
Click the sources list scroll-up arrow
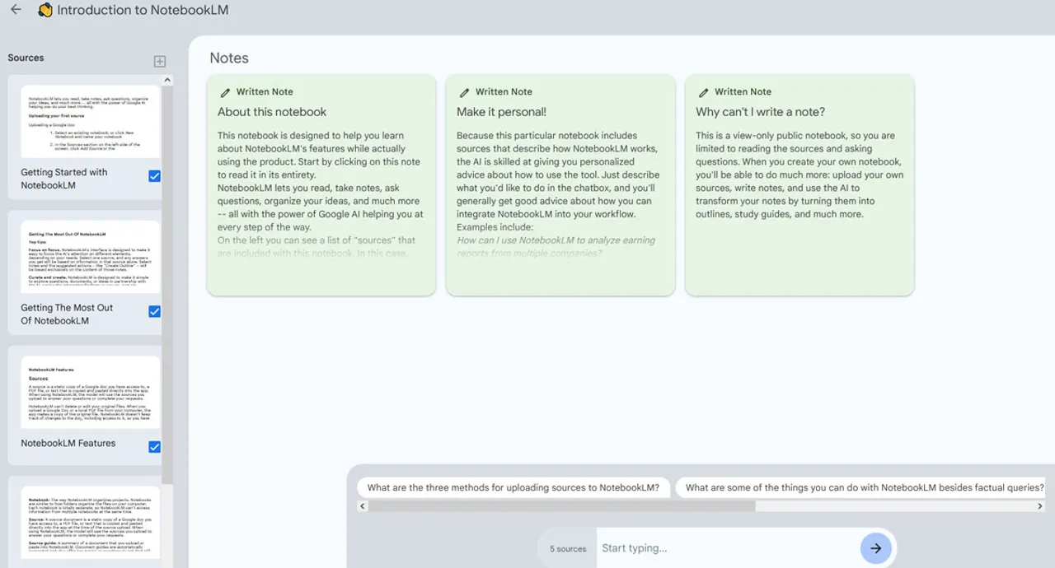click(167, 81)
